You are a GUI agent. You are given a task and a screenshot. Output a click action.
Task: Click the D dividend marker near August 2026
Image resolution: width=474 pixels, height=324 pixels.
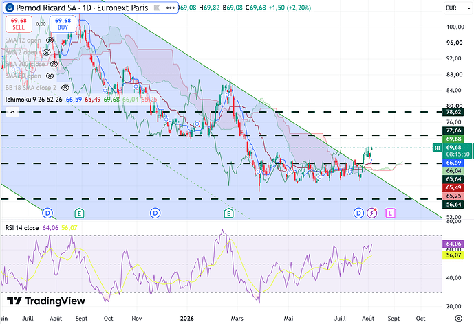pyautogui.click(x=358, y=213)
